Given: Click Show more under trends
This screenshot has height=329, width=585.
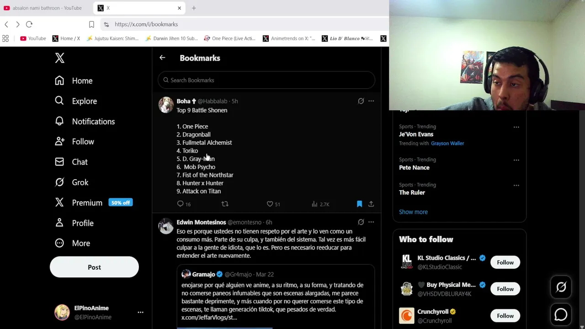Looking at the screenshot, I should [413, 212].
